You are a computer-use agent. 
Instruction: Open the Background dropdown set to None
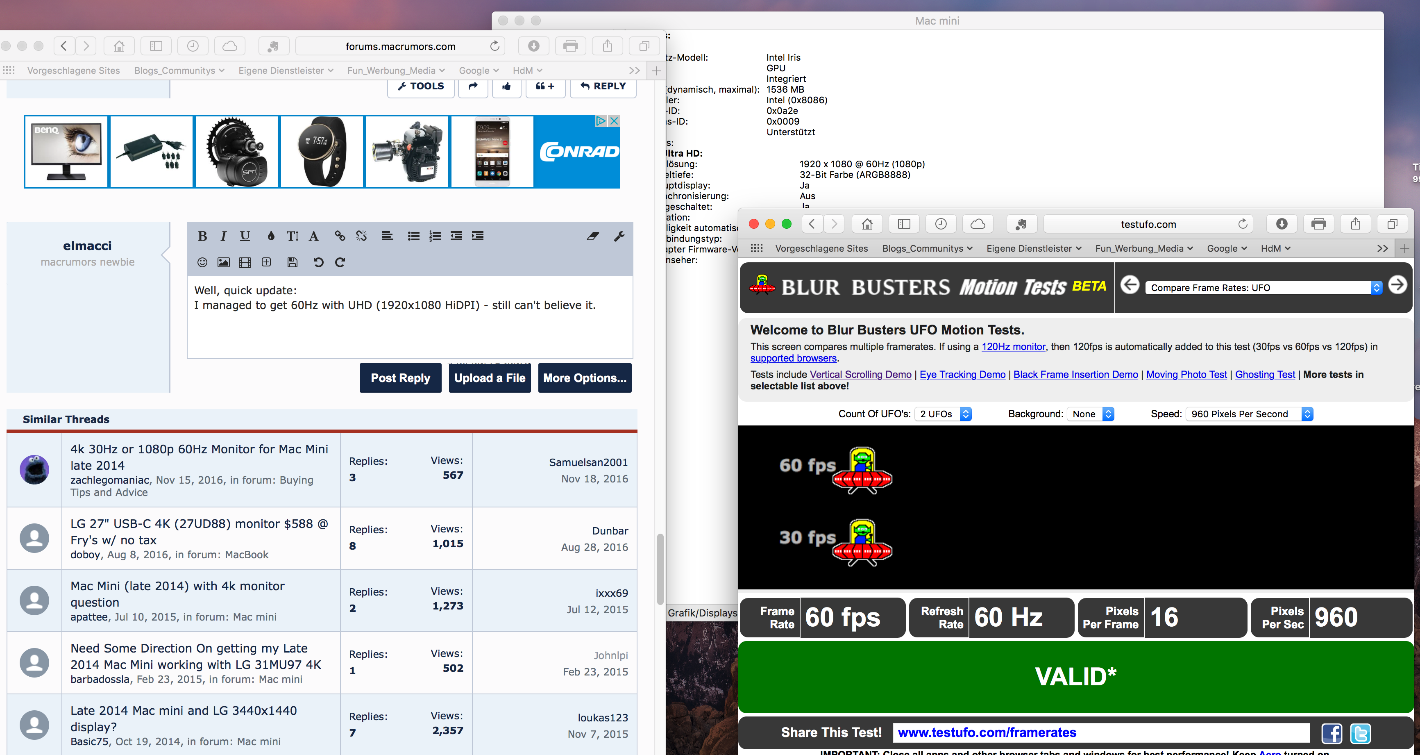1090,414
